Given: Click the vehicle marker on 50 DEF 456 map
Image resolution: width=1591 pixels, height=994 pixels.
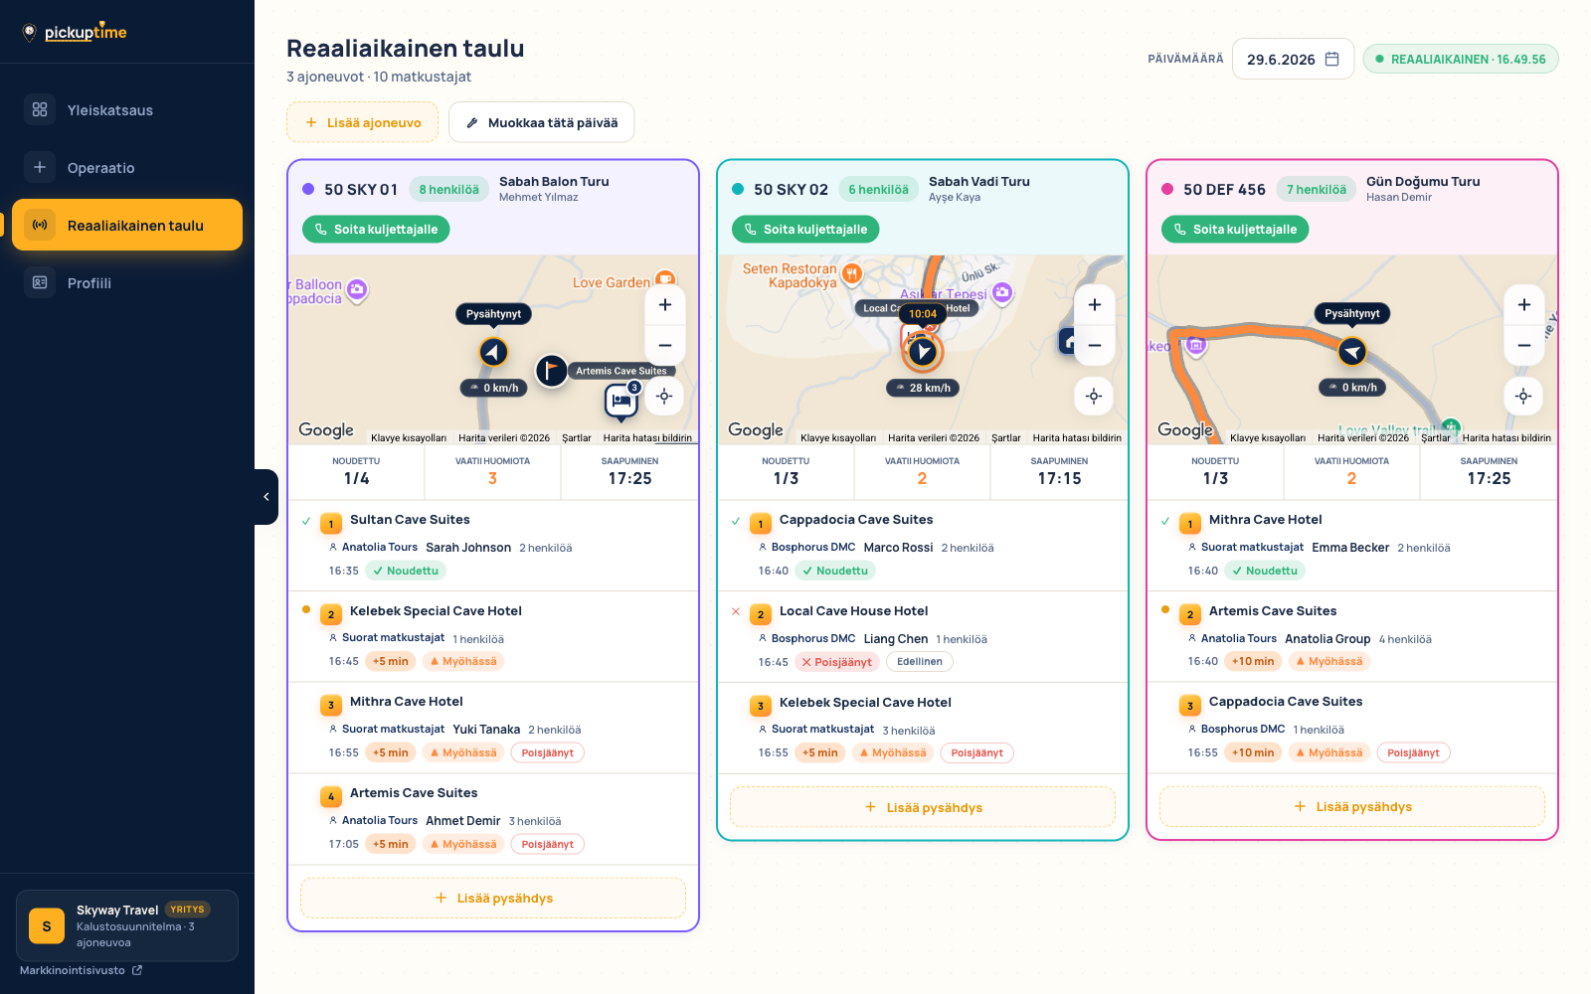Looking at the screenshot, I should tap(1352, 351).
